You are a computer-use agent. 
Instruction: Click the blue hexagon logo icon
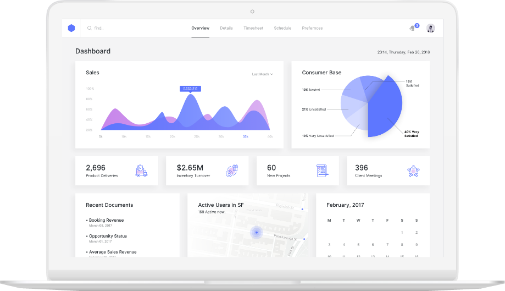(71, 28)
